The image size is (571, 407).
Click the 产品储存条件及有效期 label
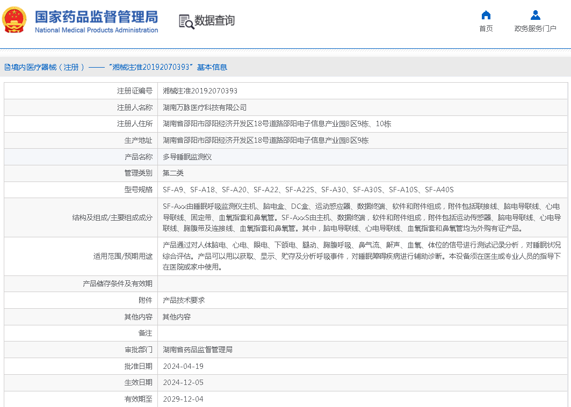[117, 284]
